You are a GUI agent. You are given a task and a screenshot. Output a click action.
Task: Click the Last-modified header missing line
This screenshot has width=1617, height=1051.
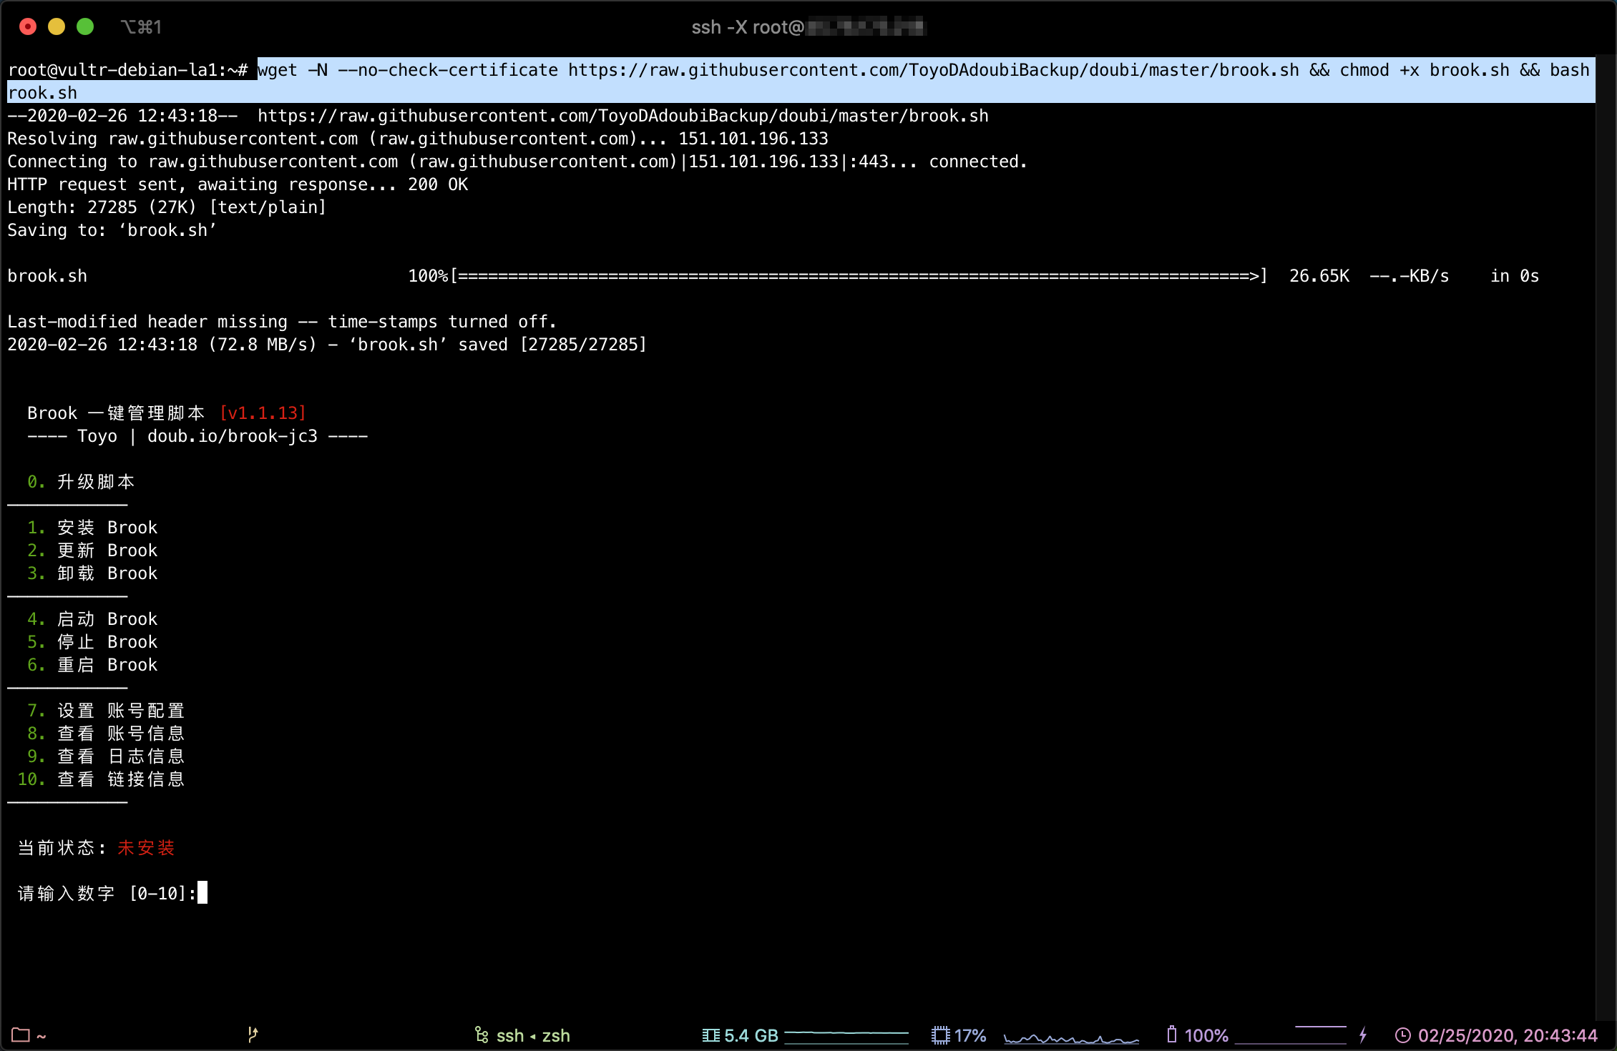coord(282,322)
